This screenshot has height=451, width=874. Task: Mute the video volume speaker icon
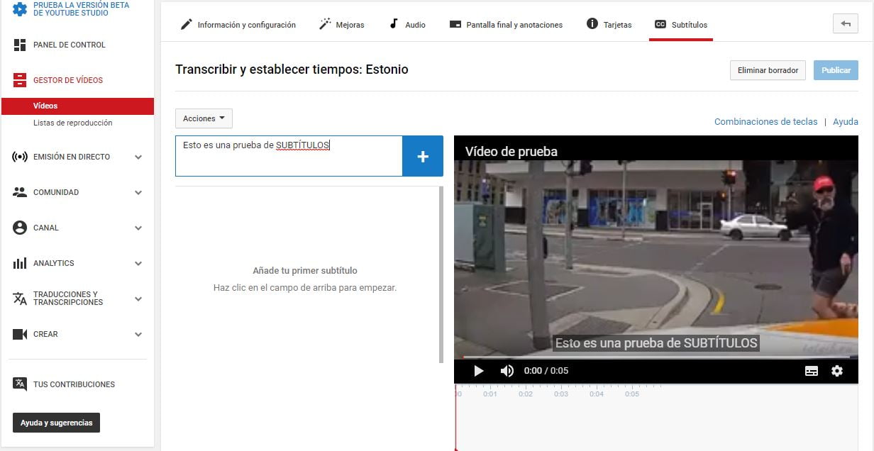tap(507, 371)
